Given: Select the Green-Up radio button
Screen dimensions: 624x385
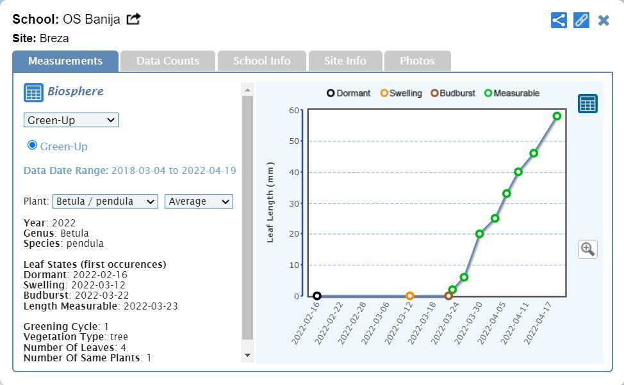Looking at the screenshot, I should coord(32,145).
